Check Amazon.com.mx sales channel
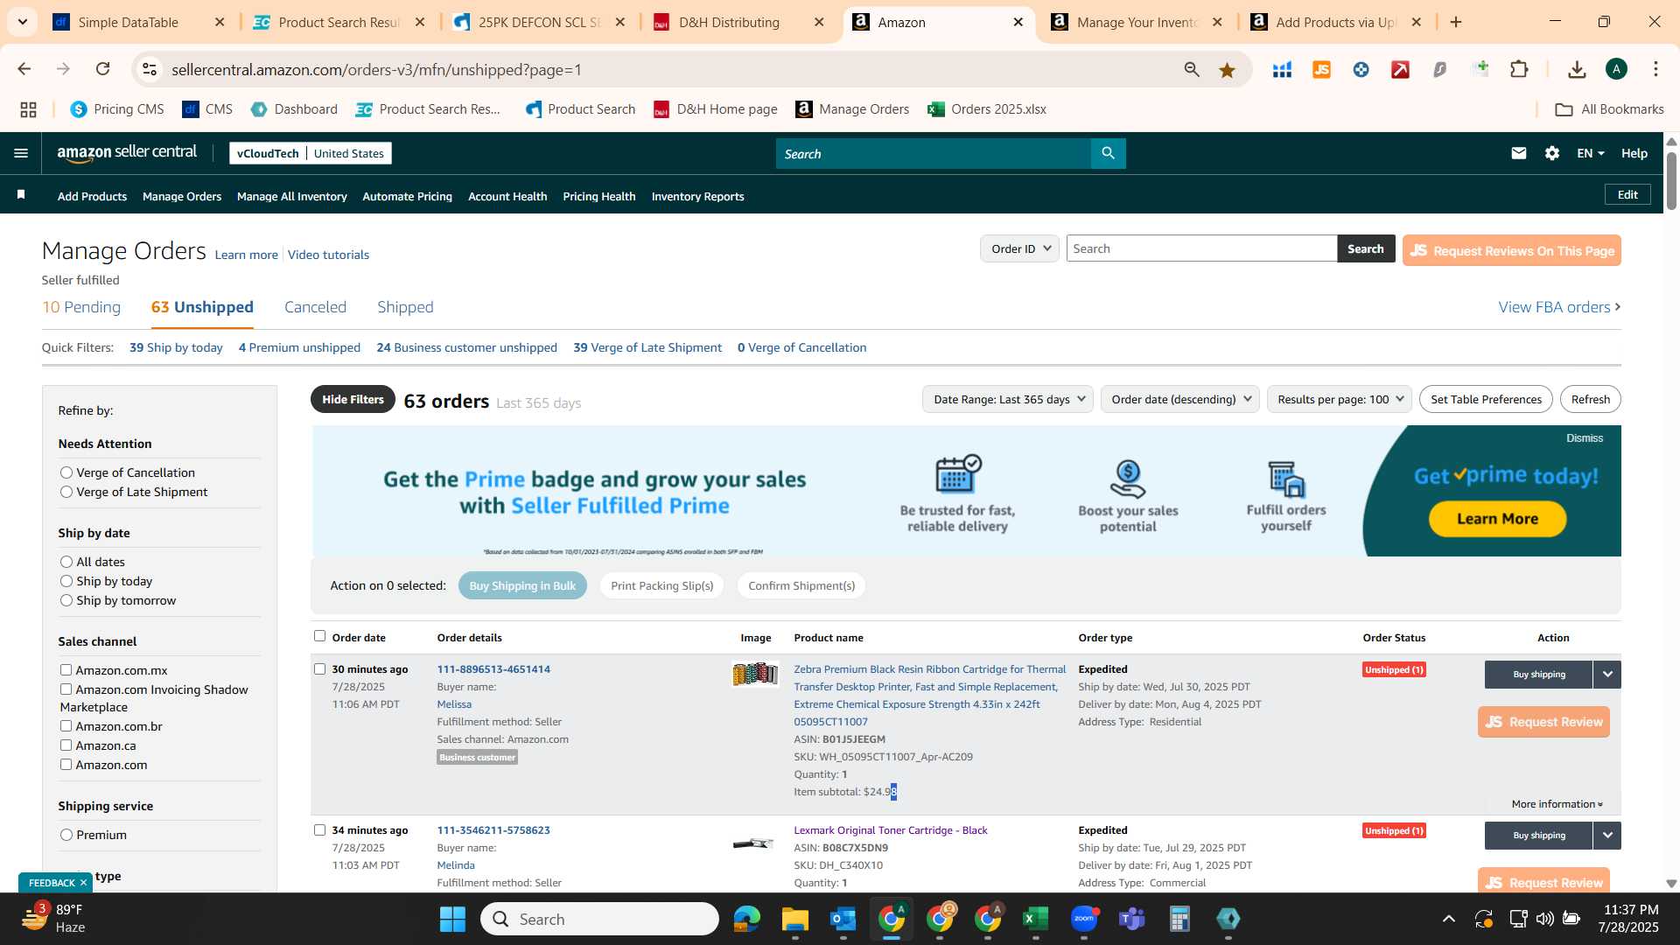Screen dimensions: 1680x945 coord(66,669)
